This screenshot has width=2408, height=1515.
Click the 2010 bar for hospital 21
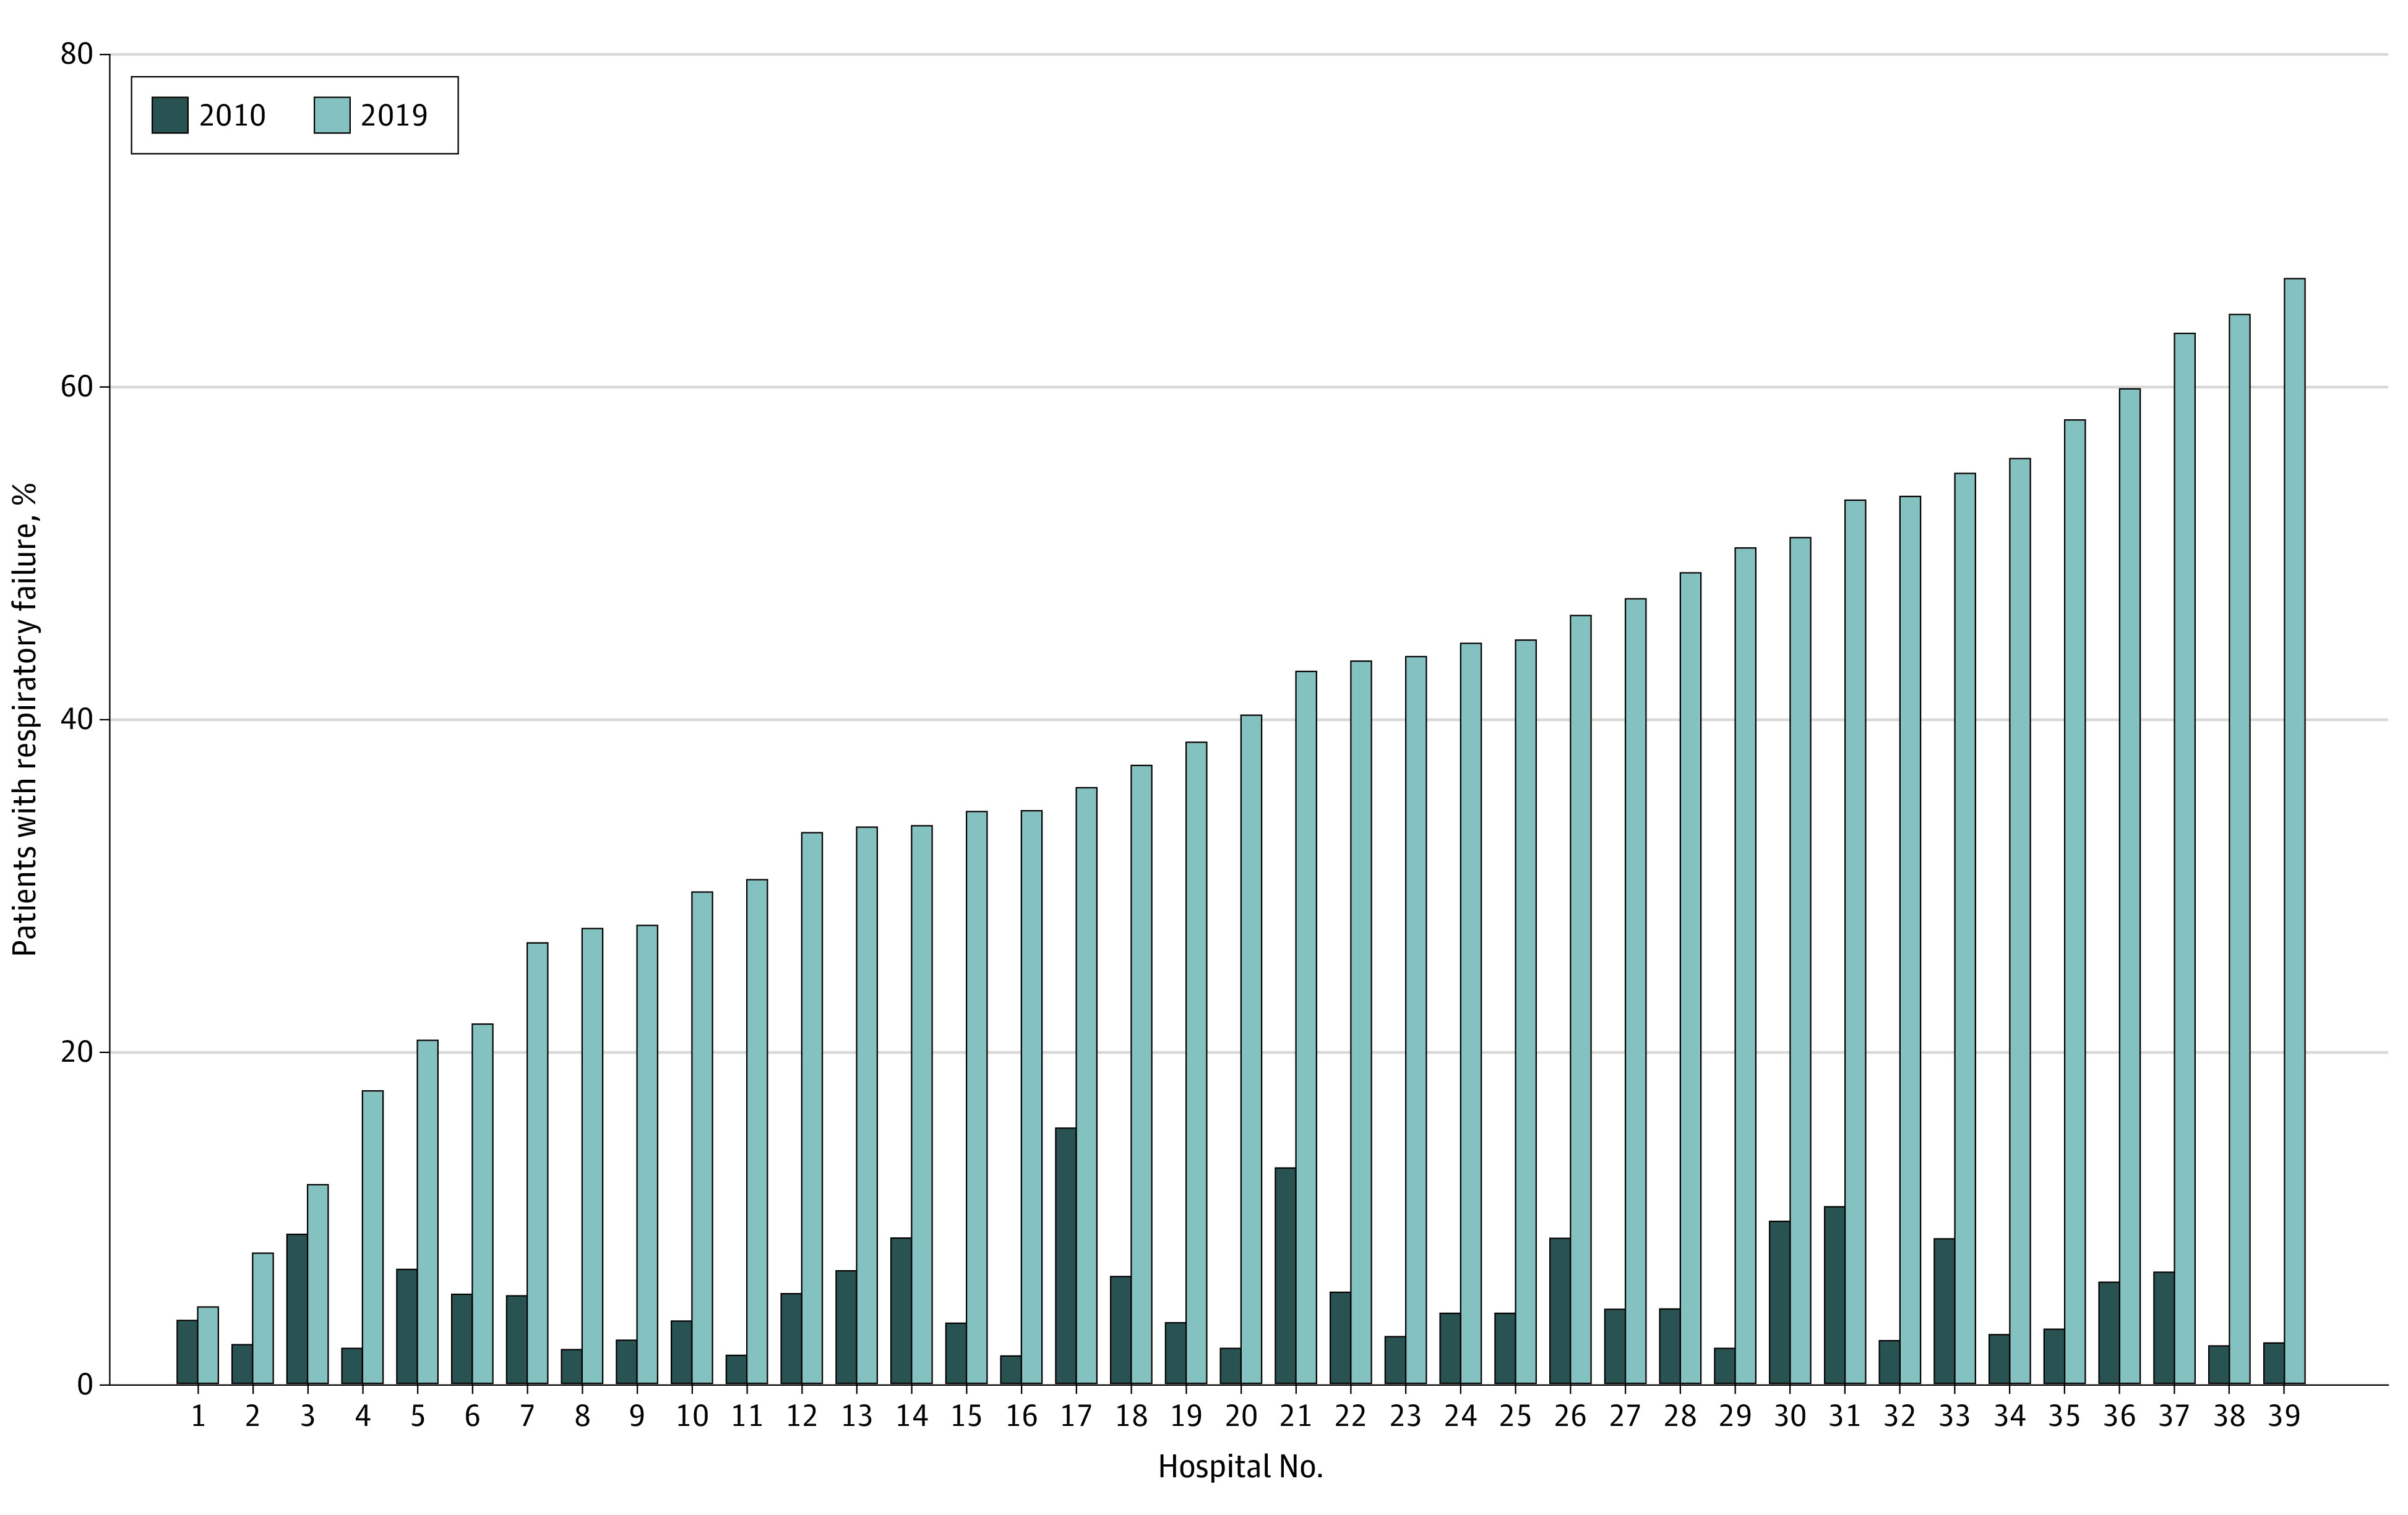pyautogui.click(x=1285, y=1276)
